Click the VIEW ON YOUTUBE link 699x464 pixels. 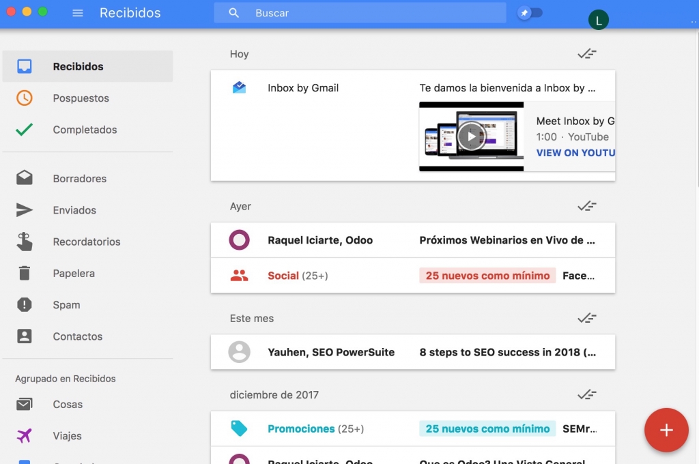575,153
